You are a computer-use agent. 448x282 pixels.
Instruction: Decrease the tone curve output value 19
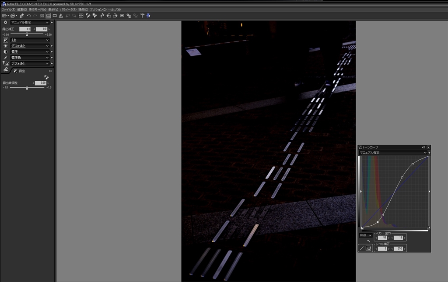pos(392,237)
